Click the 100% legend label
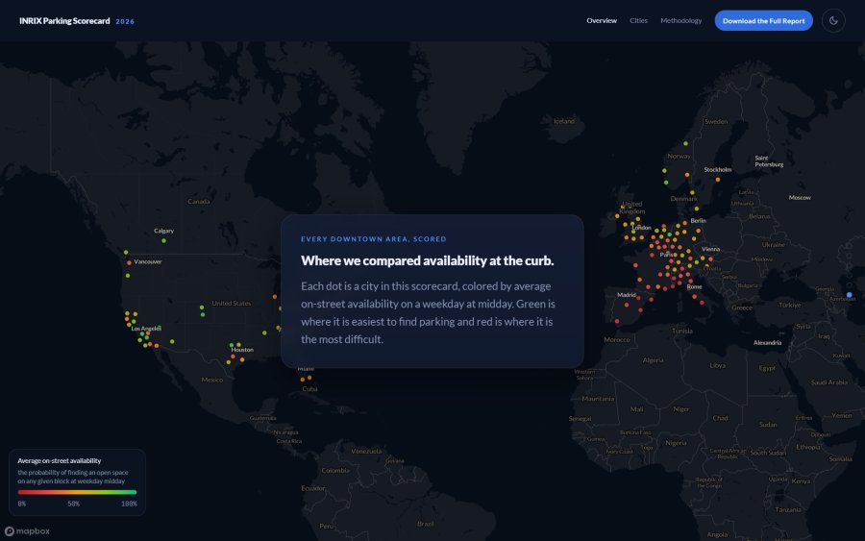 point(129,504)
